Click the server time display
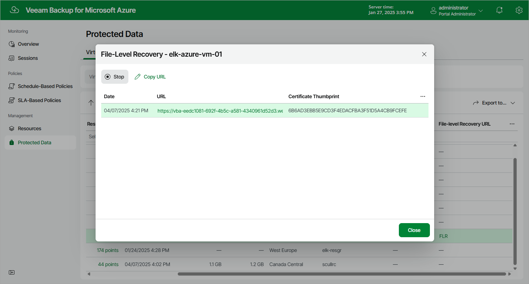The height and width of the screenshot is (284, 529). pyautogui.click(x=391, y=10)
